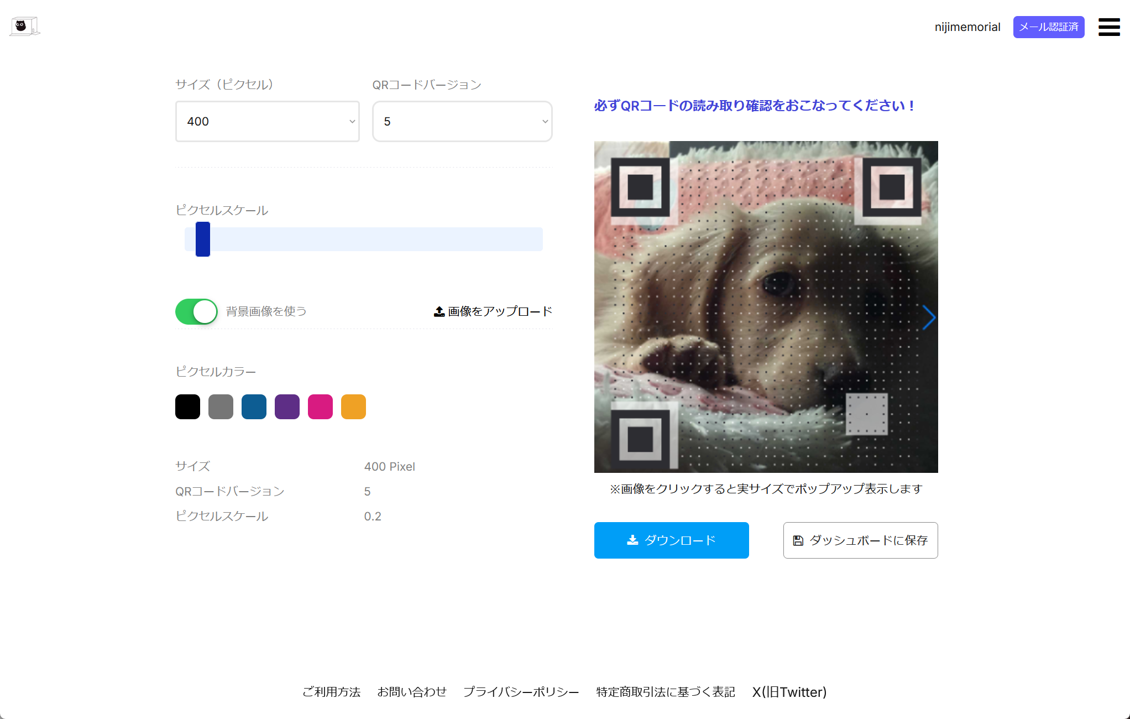Open the hamburger menu
This screenshot has height=719, width=1130.
coord(1109,27)
